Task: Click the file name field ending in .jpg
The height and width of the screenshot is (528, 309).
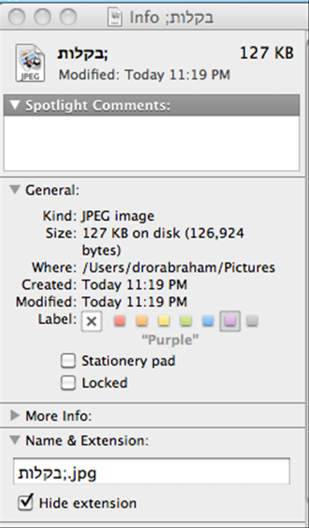Action: (x=152, y=471)
